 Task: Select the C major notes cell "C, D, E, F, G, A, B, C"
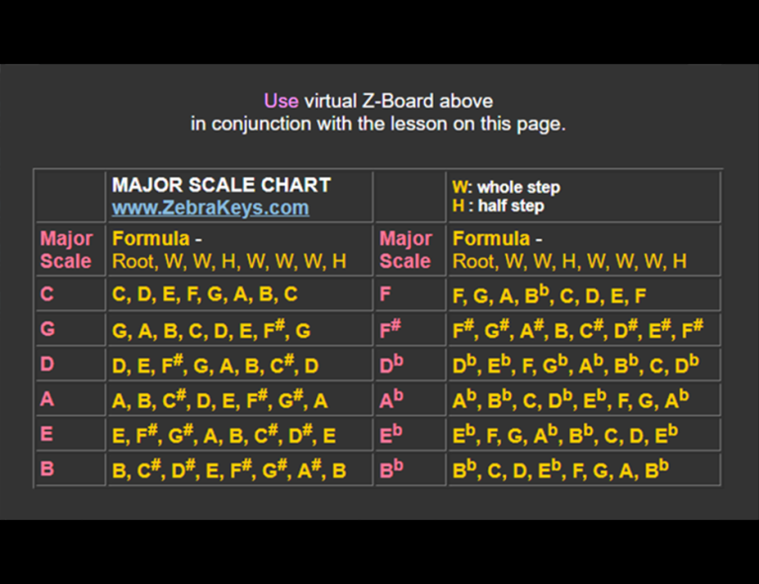[205, 294]
